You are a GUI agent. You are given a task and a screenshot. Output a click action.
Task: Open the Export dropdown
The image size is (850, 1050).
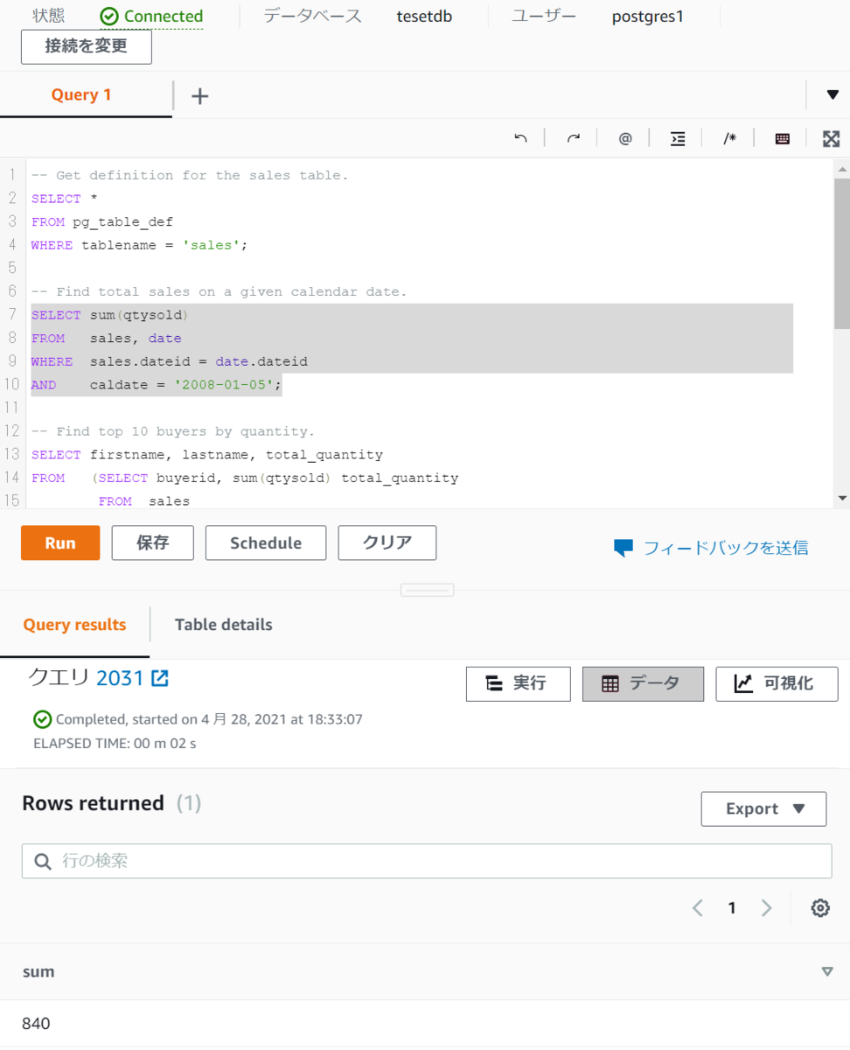tap(763, 809)
